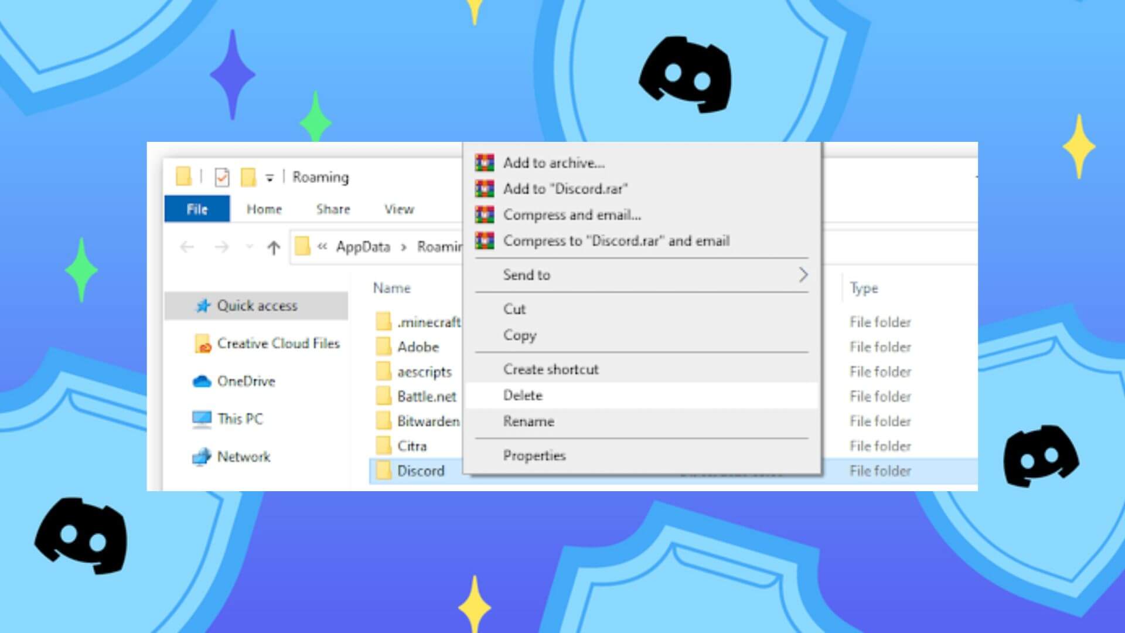Click File folder type in Adobe row
This screenshot has height=633, width=1125.
(x=880, y=347)
